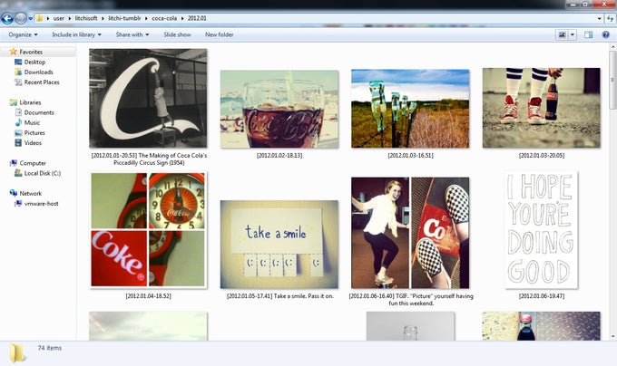The width and height of the screenshot is (617, 366).
Task: Select Libraries in the navigation pane
Action: click(30, 102)
